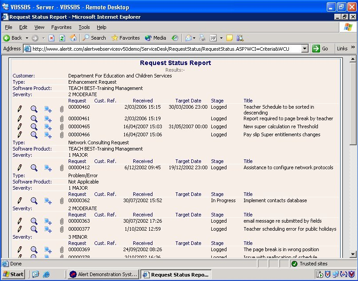View details magnifier for request 00000362
Screen dimensions: 358x281
pyautogui.click(x=34, y=201)
